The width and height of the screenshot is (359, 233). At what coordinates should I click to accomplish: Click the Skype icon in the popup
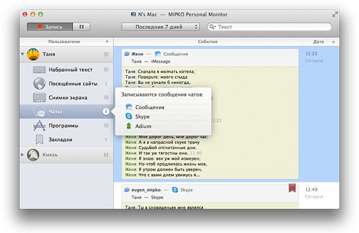129,116
